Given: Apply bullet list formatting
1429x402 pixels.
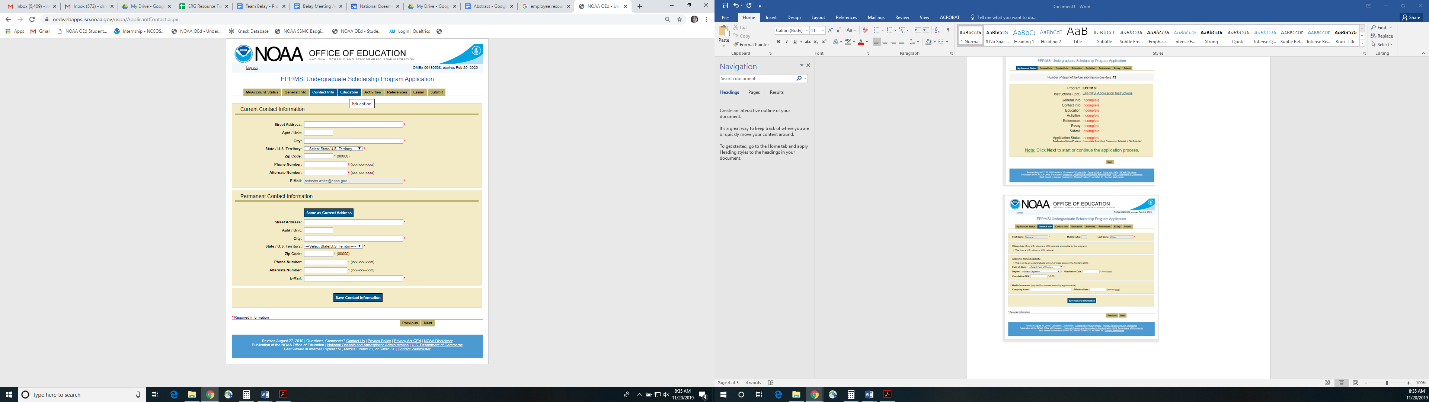Looking at the screenshot, I should (x=876, y=31).
